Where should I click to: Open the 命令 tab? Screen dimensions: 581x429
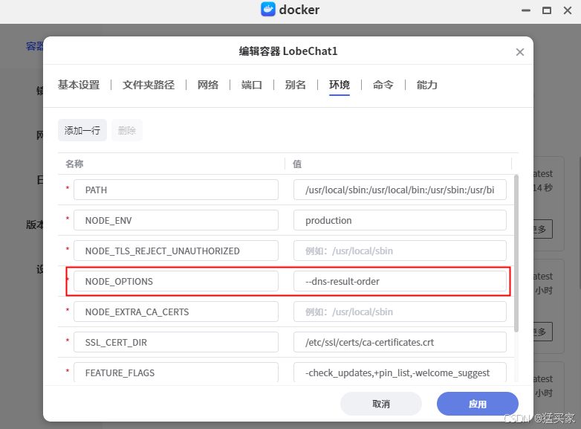click(383, 85)
